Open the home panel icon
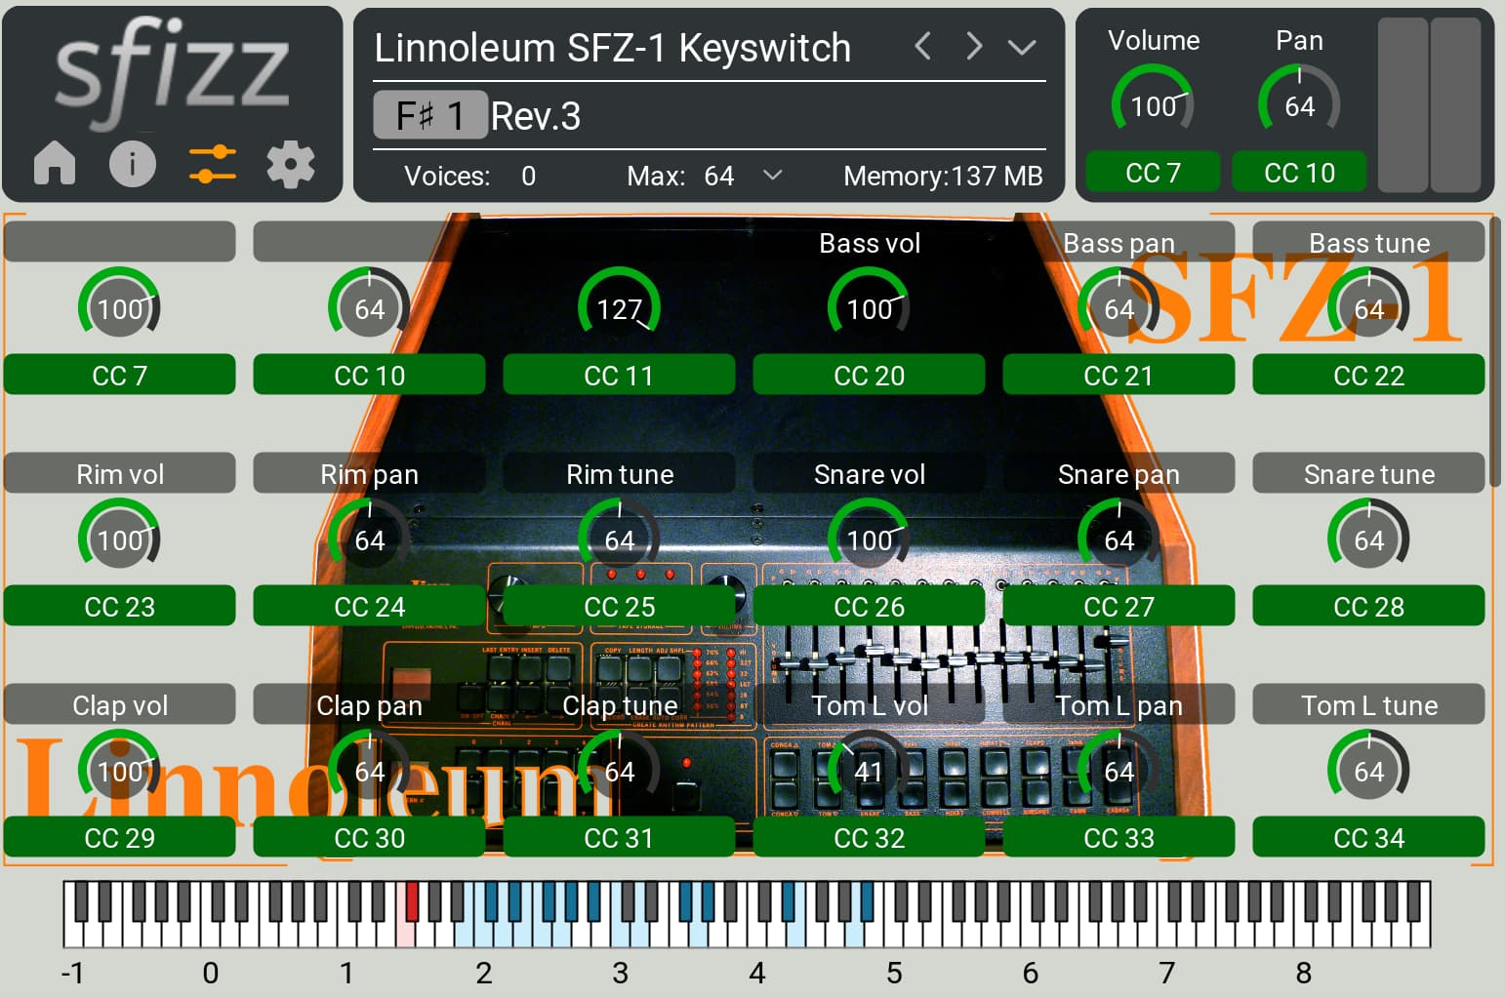 coord(55,163)
